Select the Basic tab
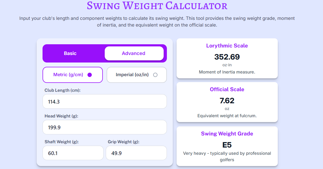The height and width of the screenshot is (169, 323). tap(70, 53)
